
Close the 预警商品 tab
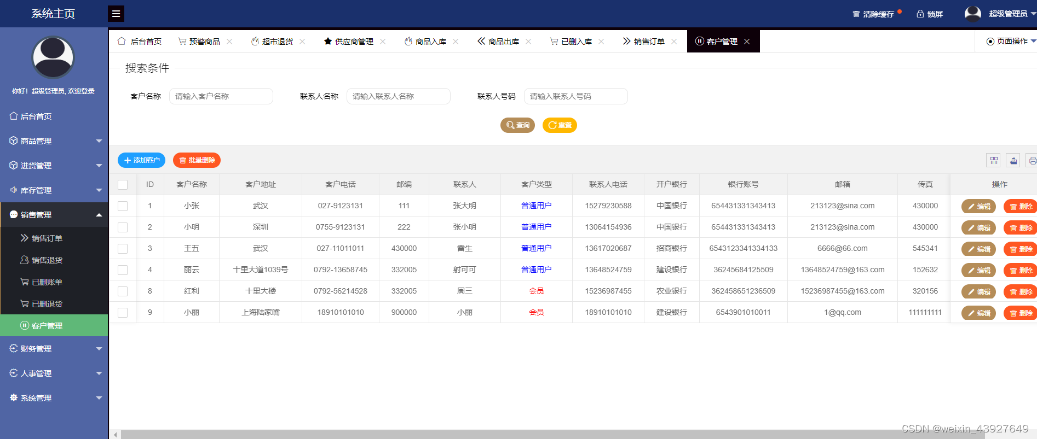(x=229, y=42)
